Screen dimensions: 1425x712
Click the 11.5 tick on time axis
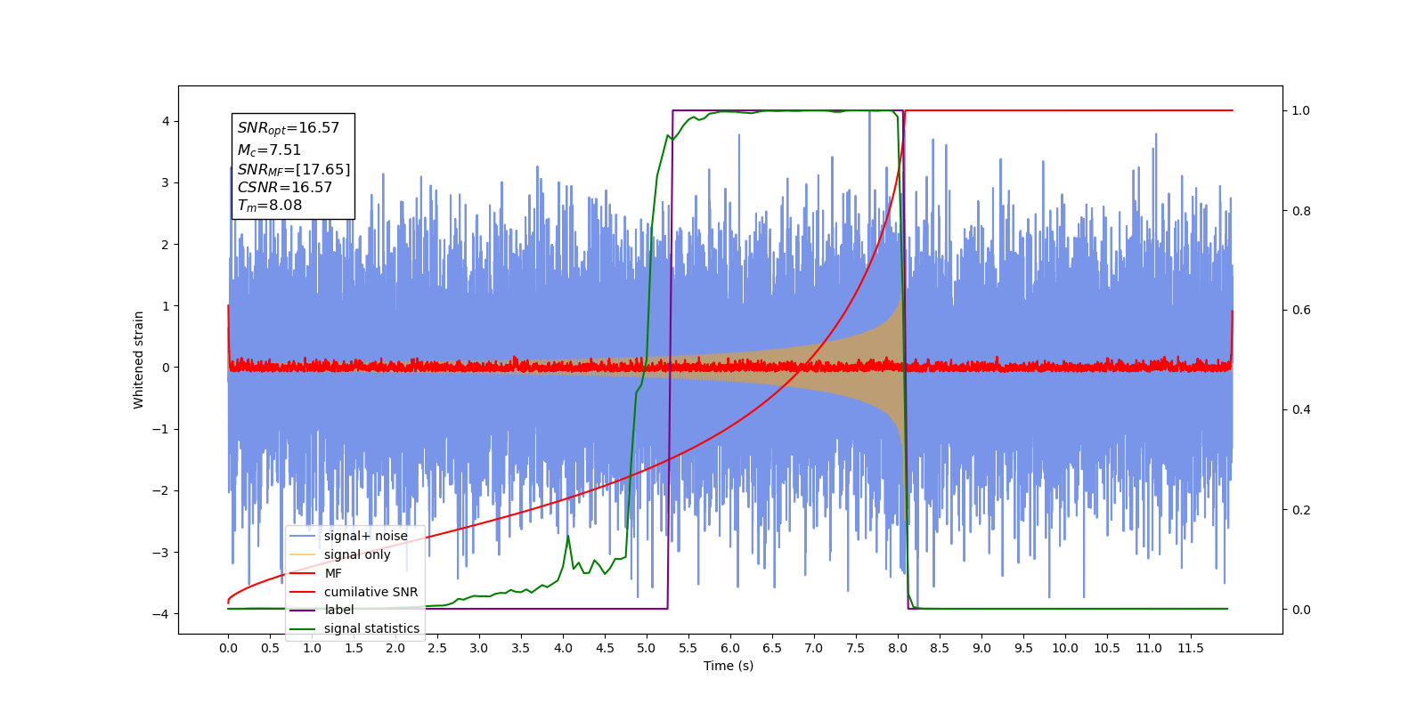(x=1191, y=648)
